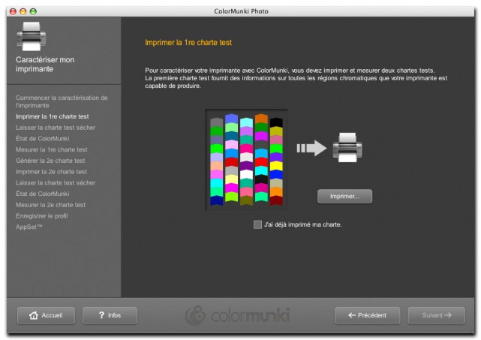Select 'Enregistrer le profil' step
Viewport: 481px width, 340px height.
click(42, 216)
